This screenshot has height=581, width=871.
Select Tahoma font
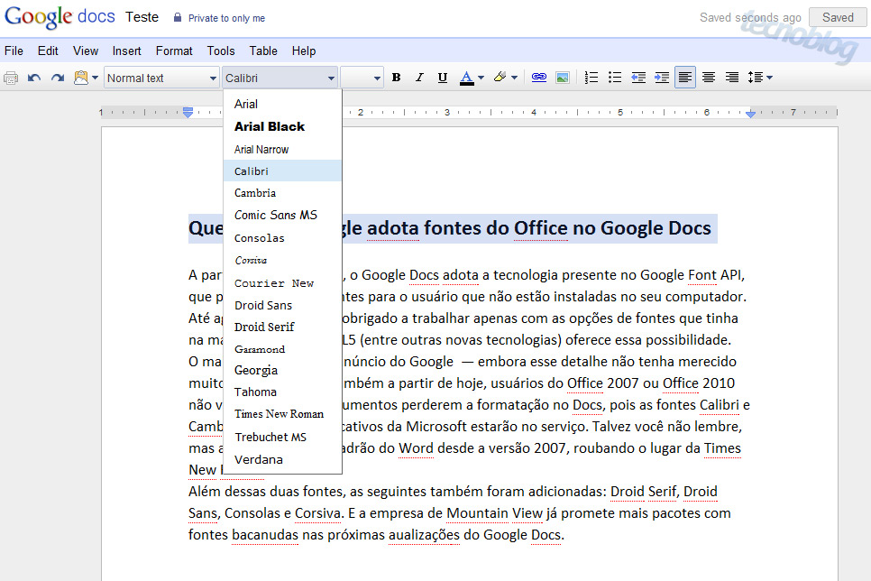pyautogui.click(x=282, y=392)
